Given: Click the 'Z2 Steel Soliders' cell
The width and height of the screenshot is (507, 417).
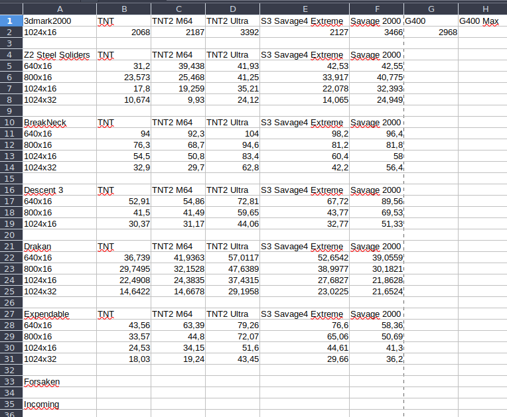Looking at the screenshot, I should point(60,55).
